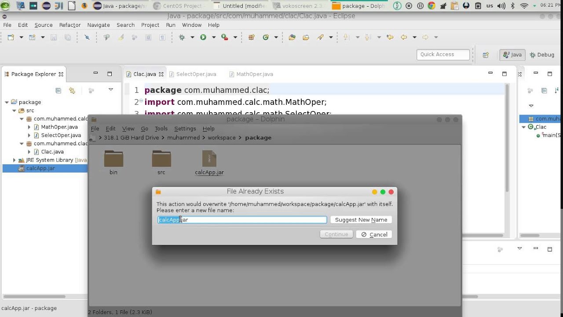Open the Dolphin Go menu

144,129
